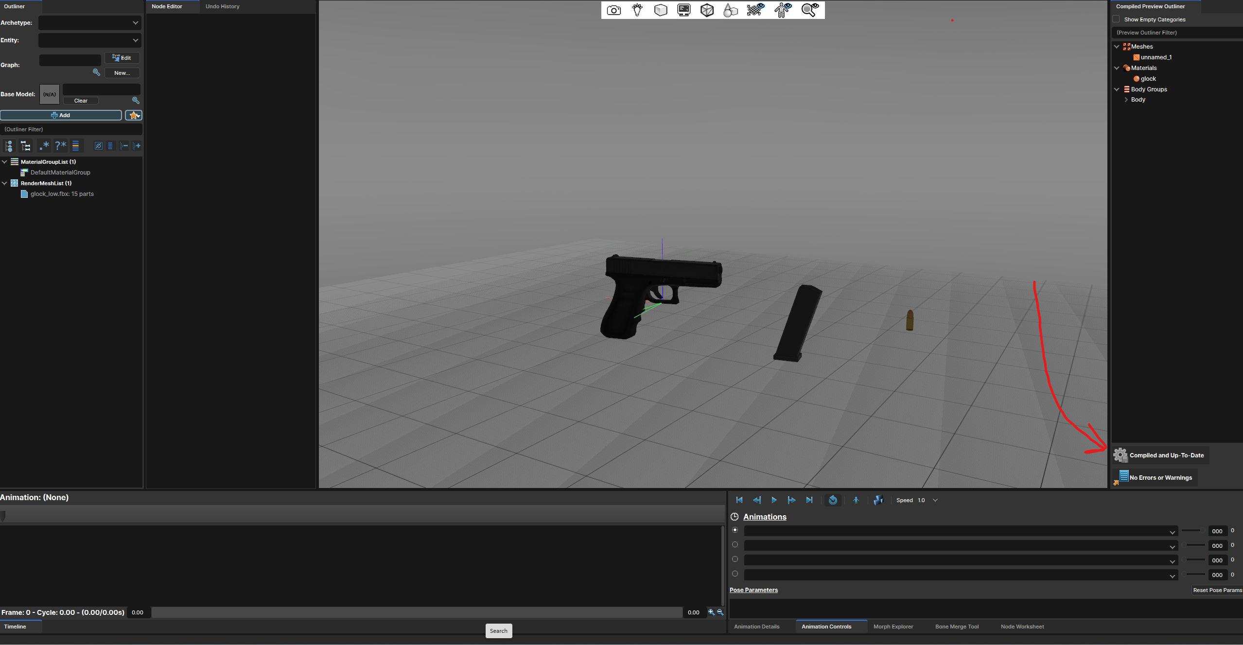Image resolution: width=1243 pixels, height=645 pixels.
Task: Toggle physics shapes visibility icon
Action: click(753, 10)
